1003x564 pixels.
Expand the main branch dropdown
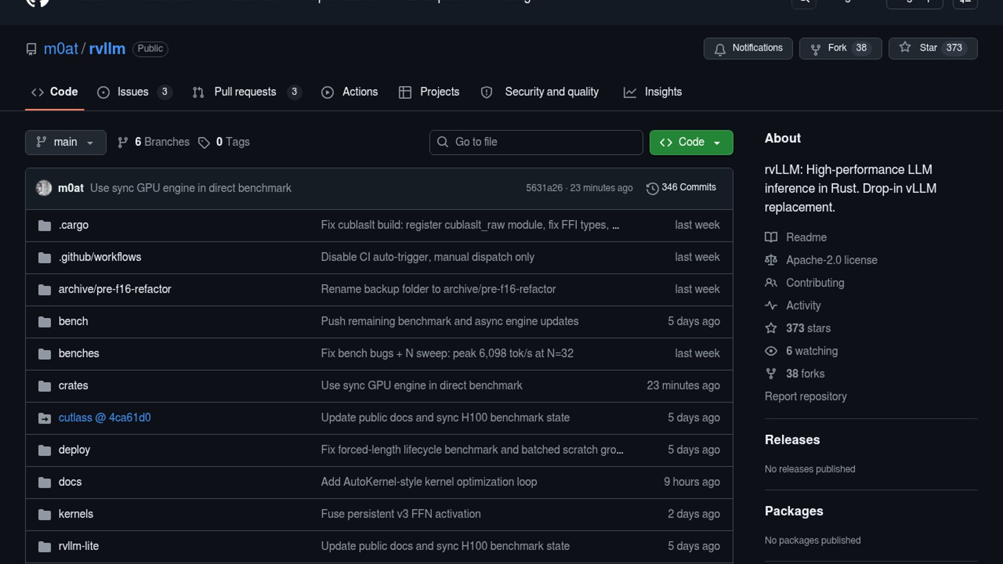[x=65, y=142]
